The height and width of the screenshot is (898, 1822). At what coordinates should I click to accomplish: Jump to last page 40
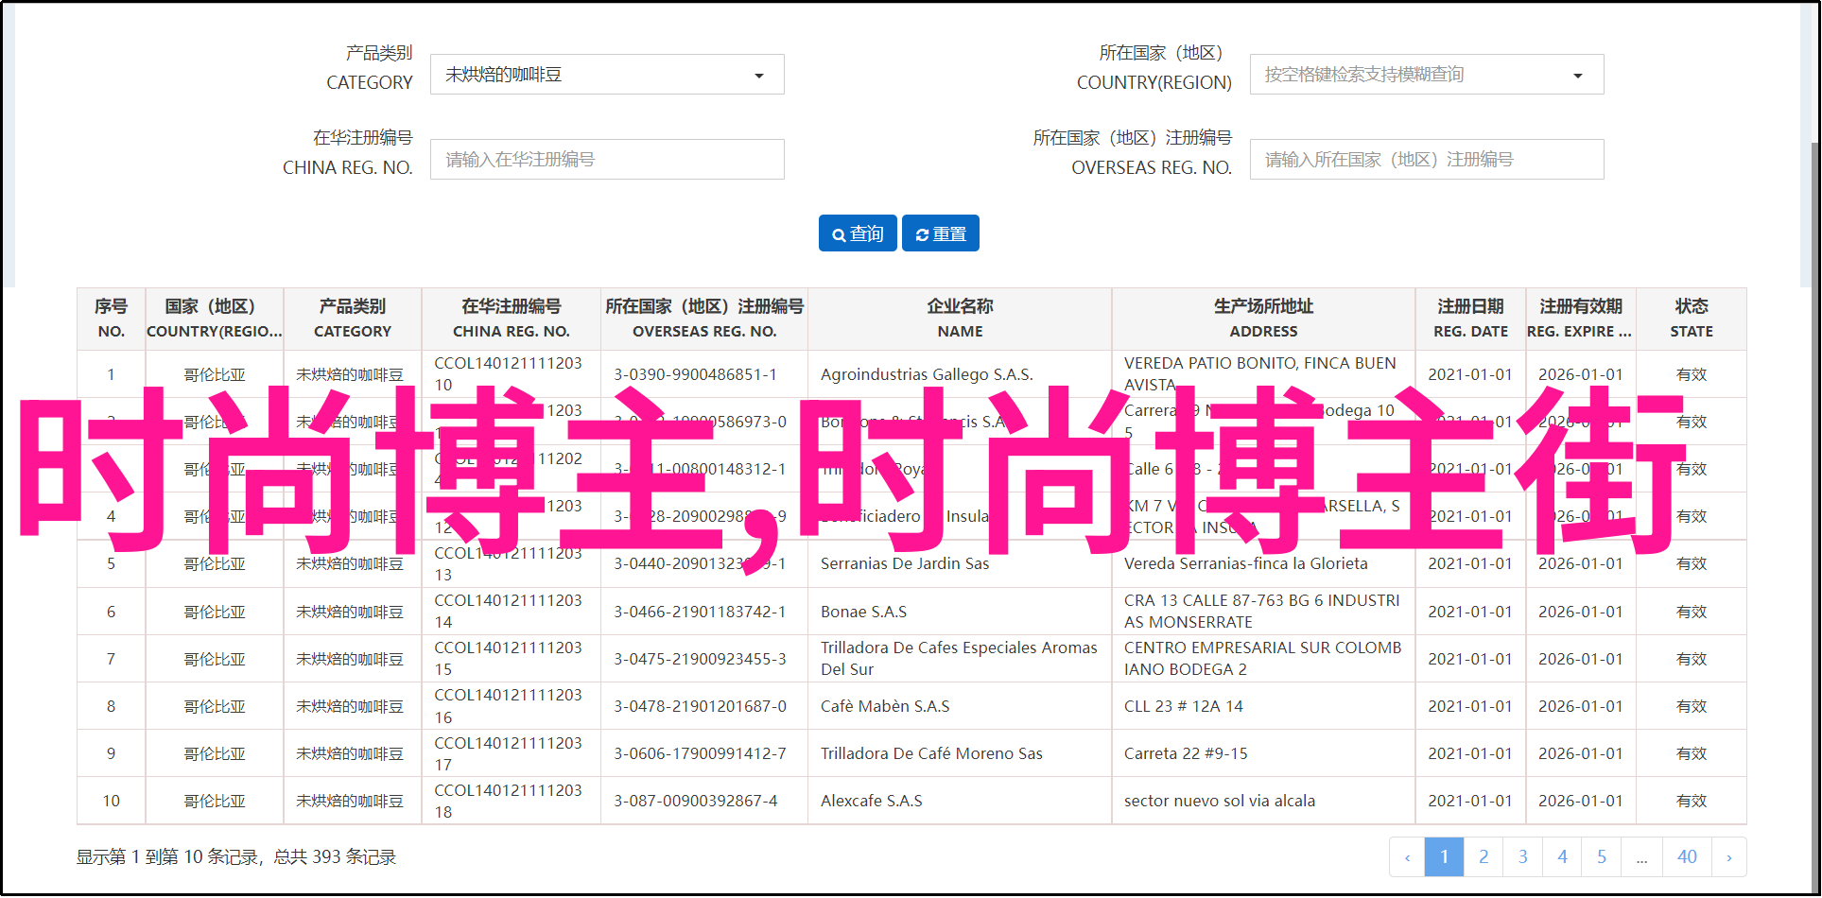coord(1688,857)
